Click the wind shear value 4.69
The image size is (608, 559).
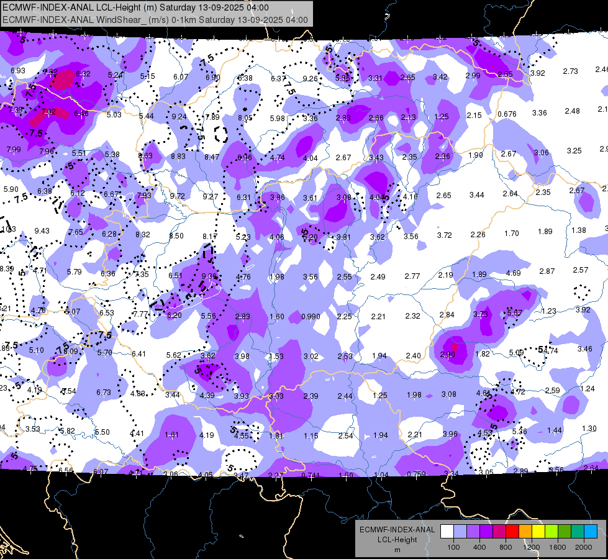[x=514, y=273]
